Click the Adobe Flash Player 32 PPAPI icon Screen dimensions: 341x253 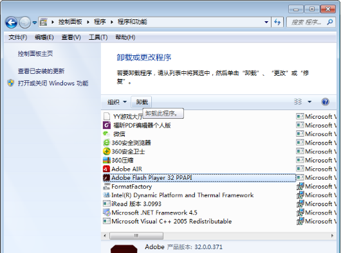pos(107,178)
